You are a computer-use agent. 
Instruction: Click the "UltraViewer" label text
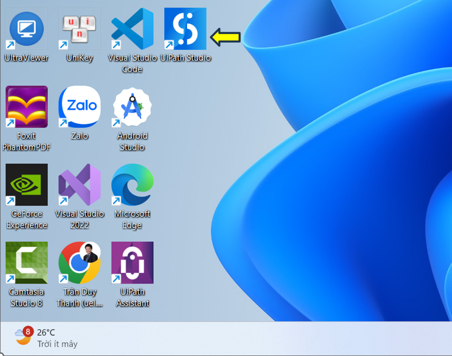tap(27, 58)
